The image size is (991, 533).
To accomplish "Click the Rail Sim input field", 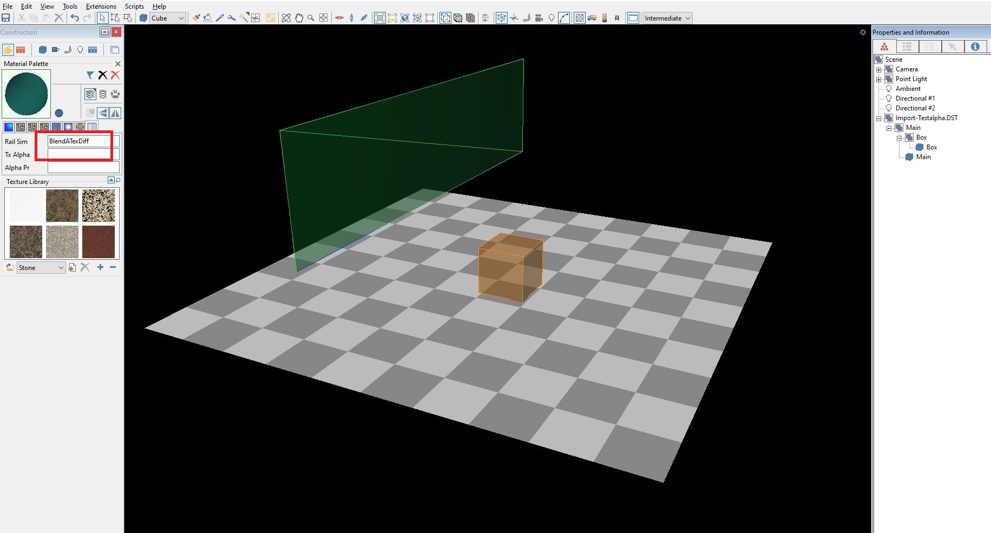I will pyautogui.click(x=83, y=141).
